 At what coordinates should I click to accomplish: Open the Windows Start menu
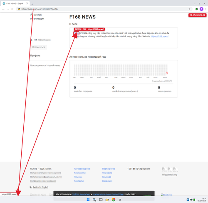88,200
